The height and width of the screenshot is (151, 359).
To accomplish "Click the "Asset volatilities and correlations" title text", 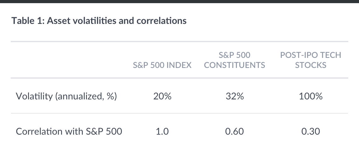I will [117, 21].
